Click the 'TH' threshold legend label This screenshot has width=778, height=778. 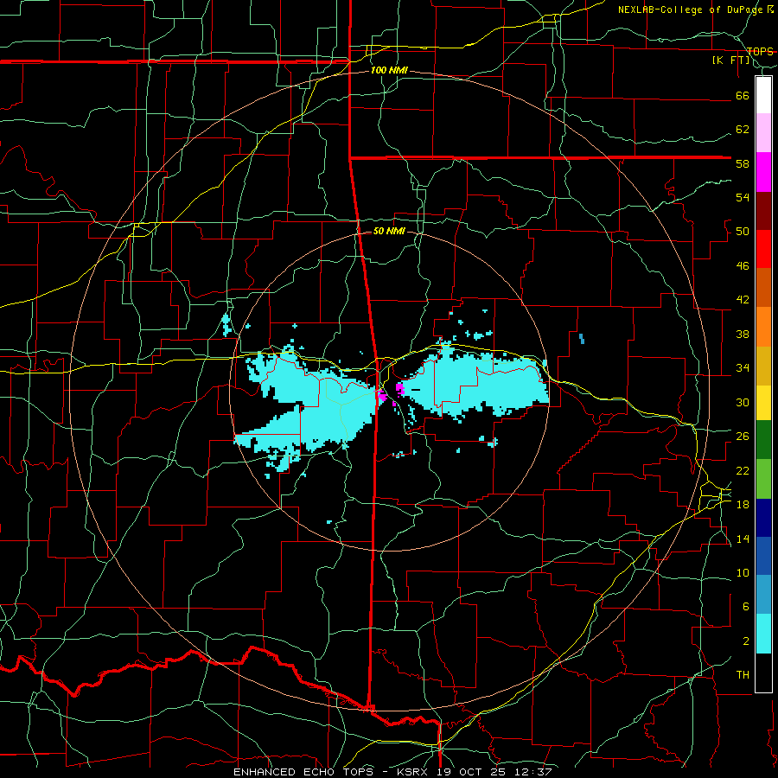pos(743,674)
